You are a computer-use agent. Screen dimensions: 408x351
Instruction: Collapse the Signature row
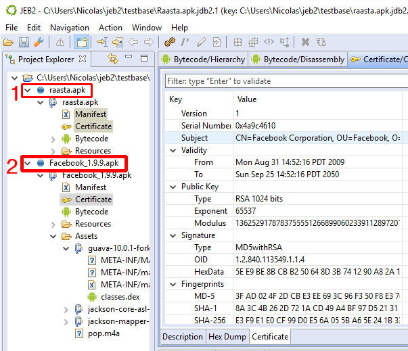173,235
